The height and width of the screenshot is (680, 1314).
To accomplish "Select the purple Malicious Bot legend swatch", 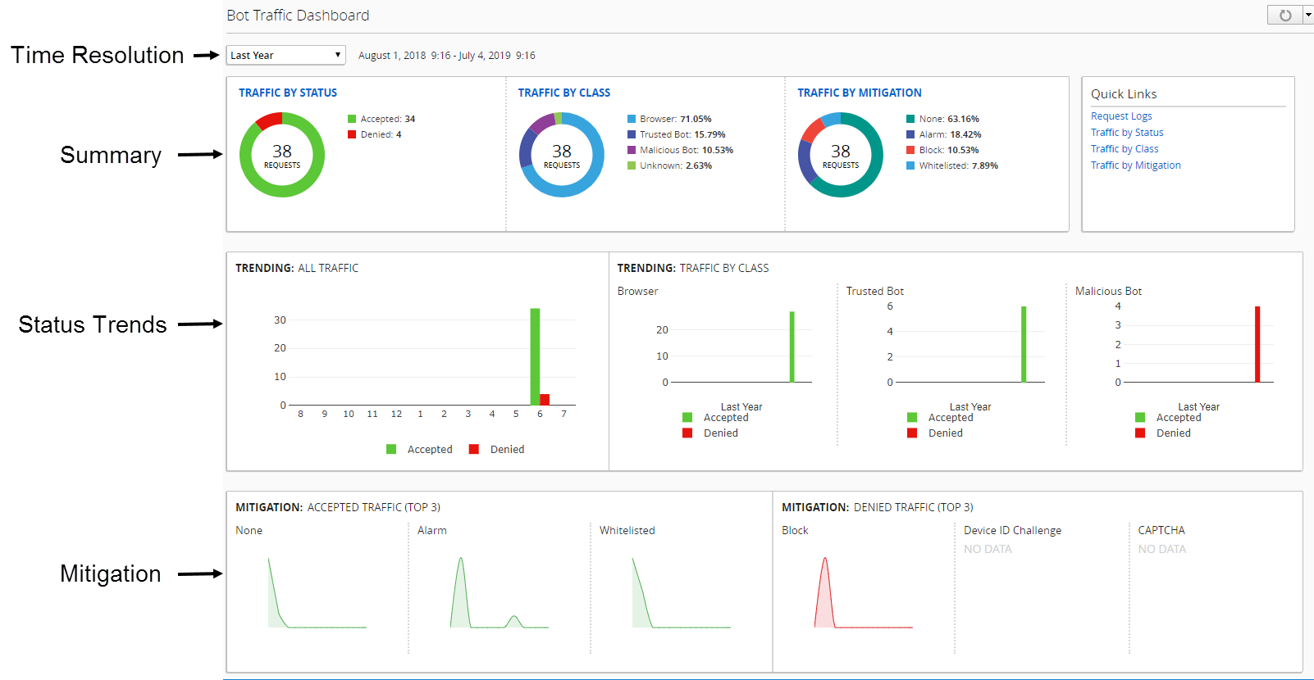I will pyautogui.click(x=632, y=150).
